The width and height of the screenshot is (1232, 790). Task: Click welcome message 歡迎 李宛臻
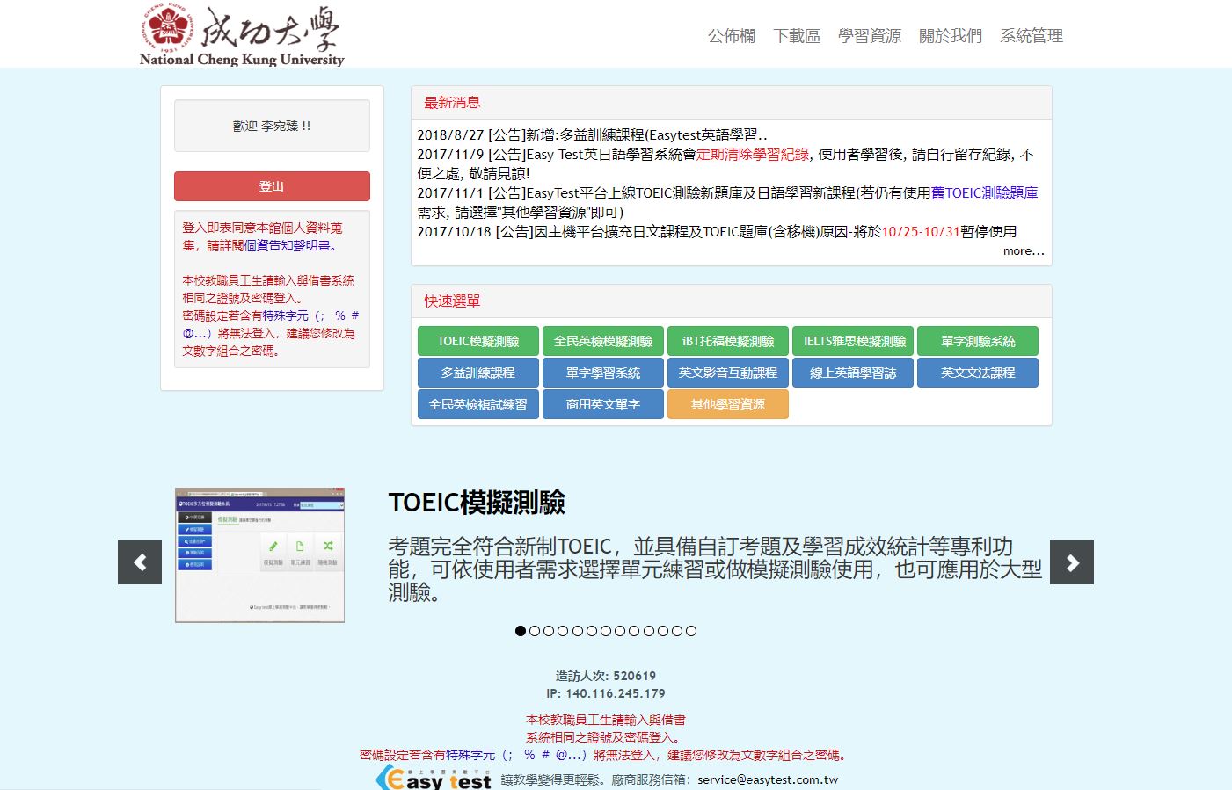point(272,127)
